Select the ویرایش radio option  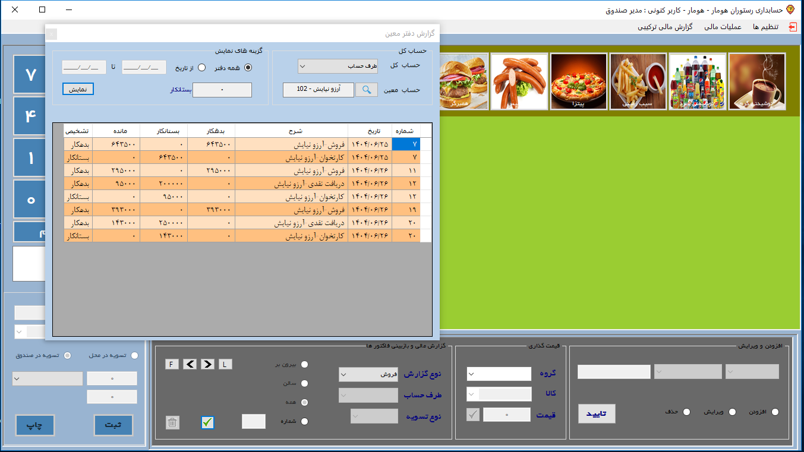tap(732, 412)
